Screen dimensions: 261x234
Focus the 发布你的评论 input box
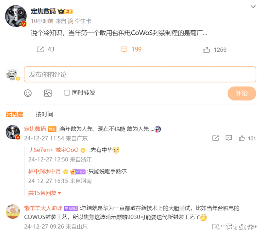pos(140,74)
